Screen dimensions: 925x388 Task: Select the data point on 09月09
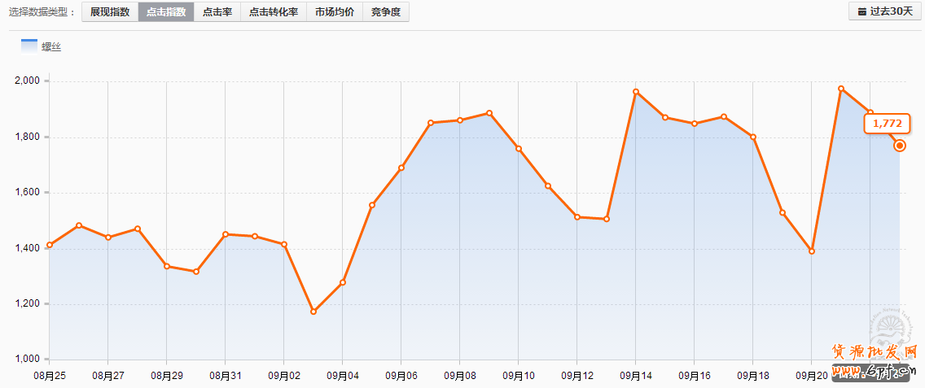(x=489, y=113)
